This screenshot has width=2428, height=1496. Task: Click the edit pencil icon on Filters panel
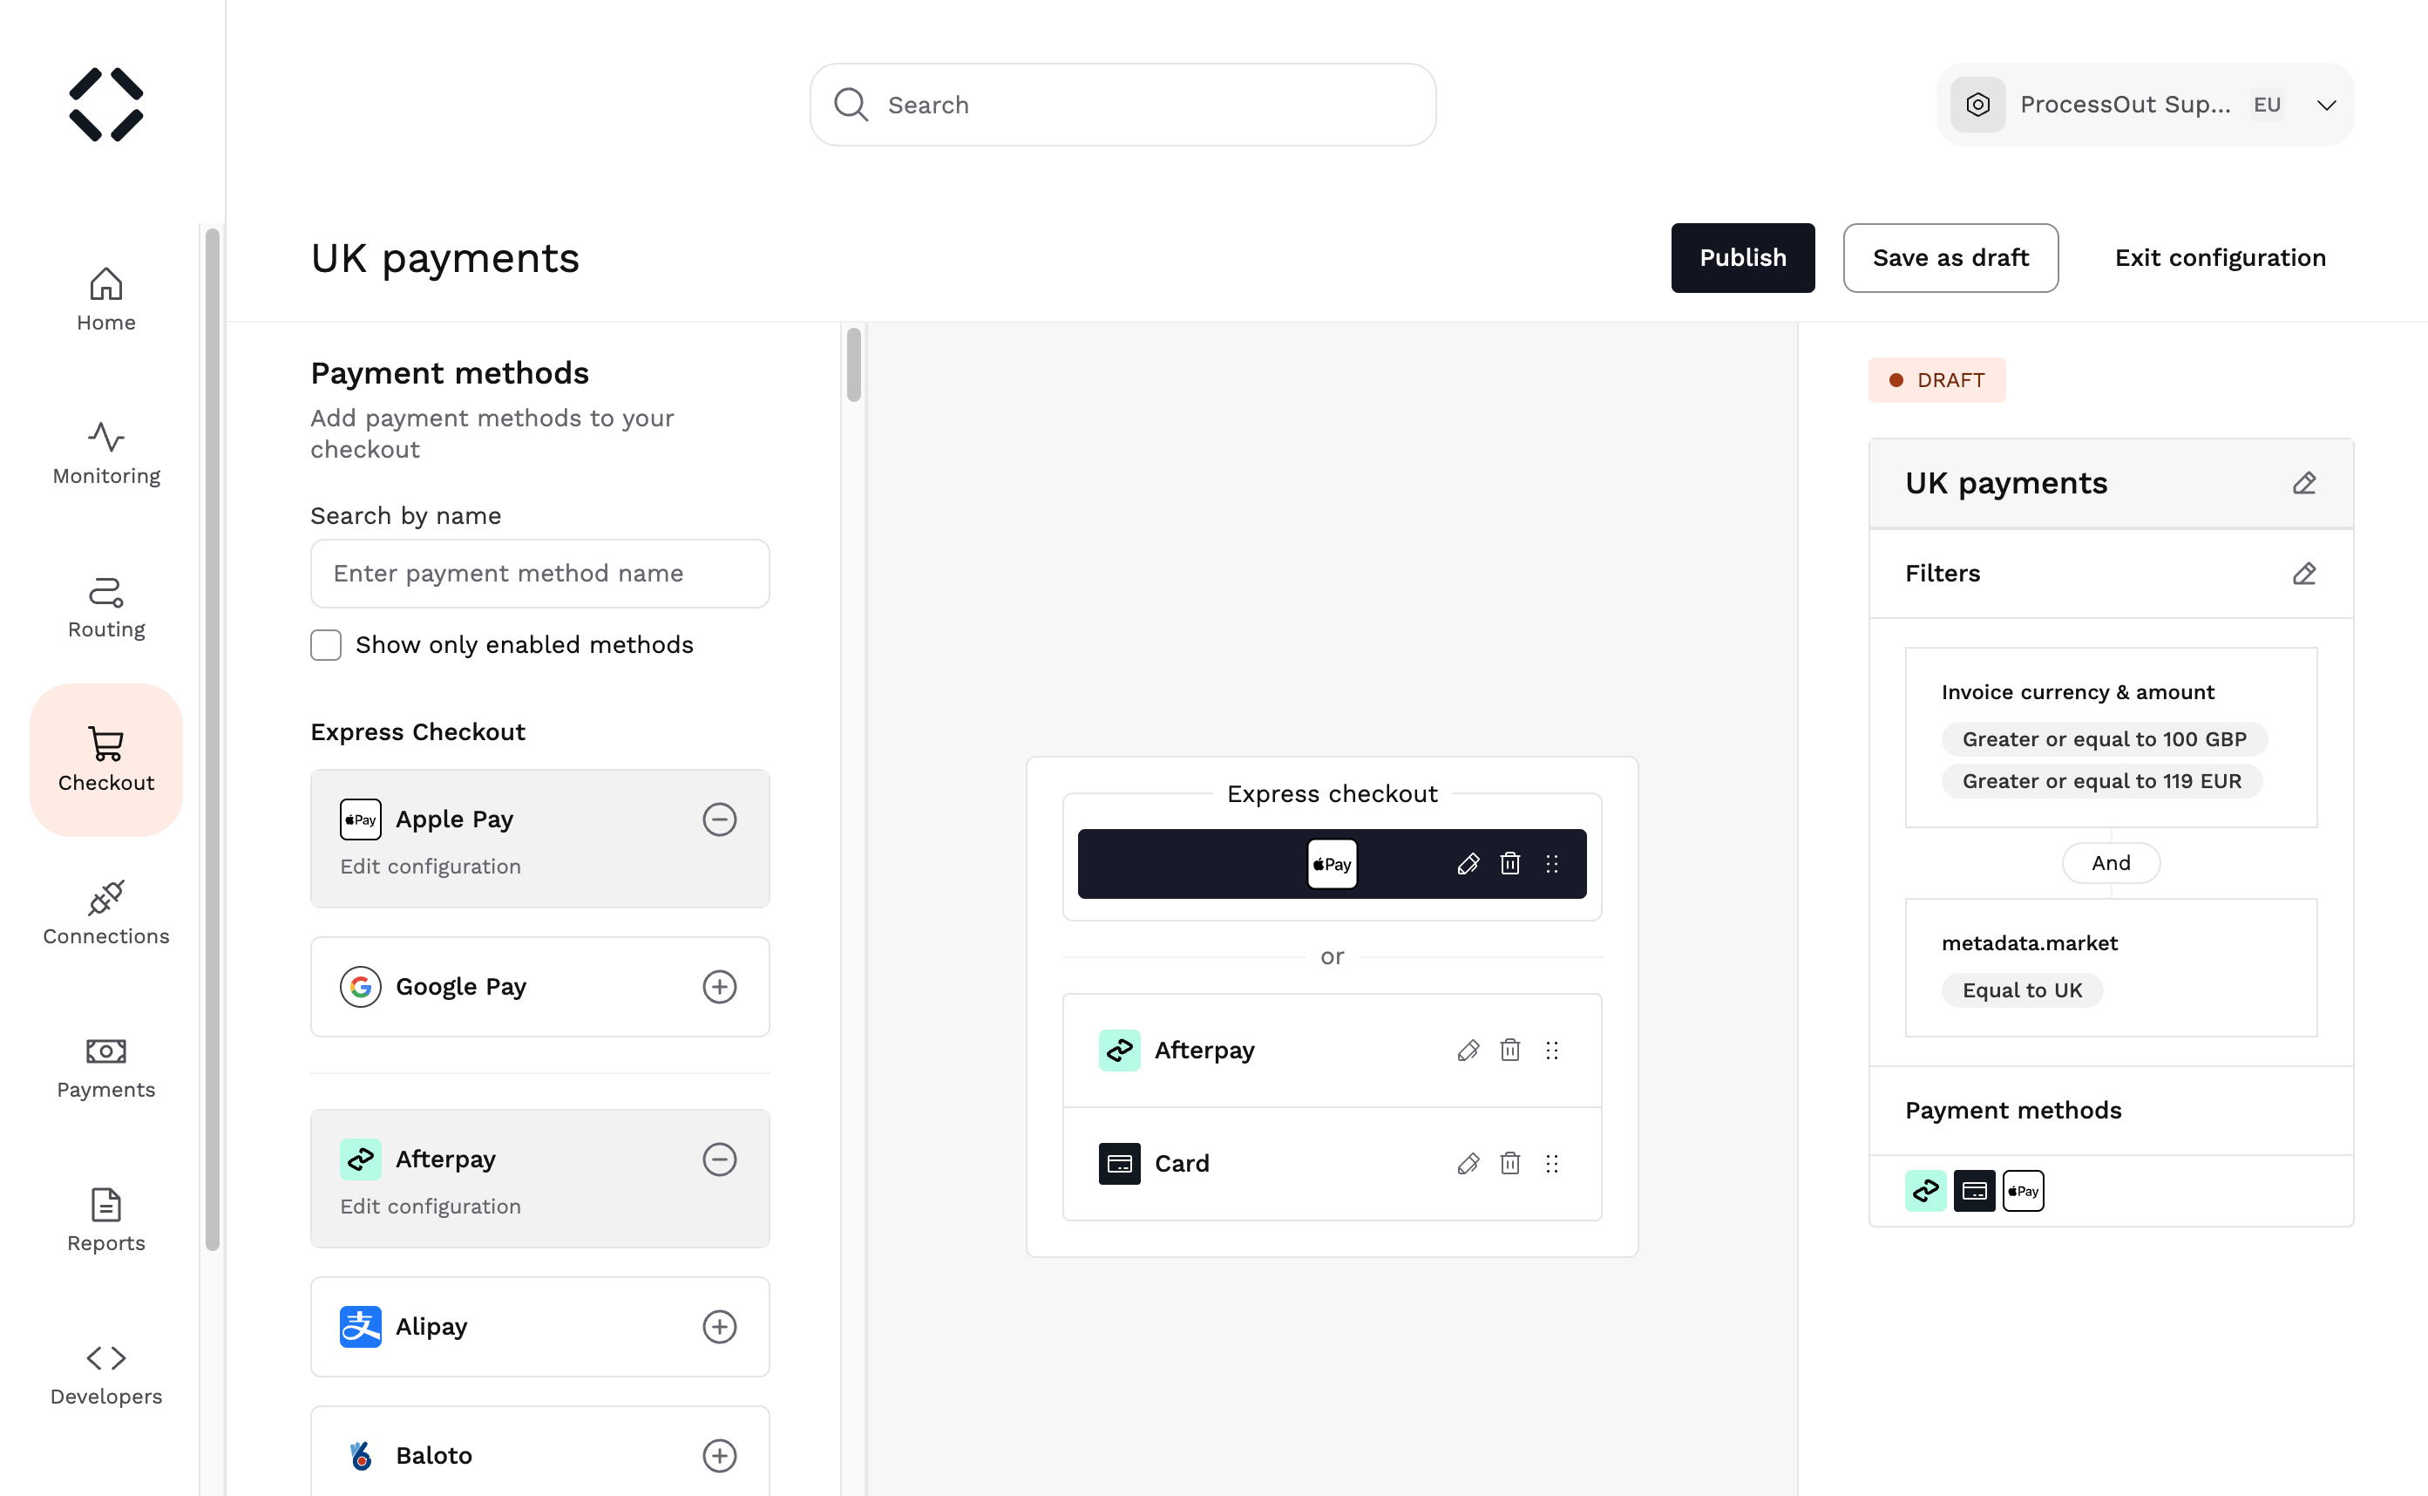coord(2303,575)
